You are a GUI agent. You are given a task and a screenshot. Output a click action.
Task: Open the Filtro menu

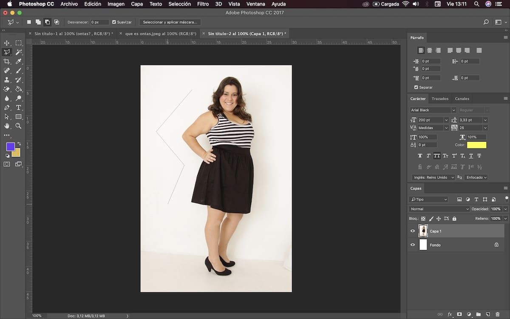coord(203,4)
